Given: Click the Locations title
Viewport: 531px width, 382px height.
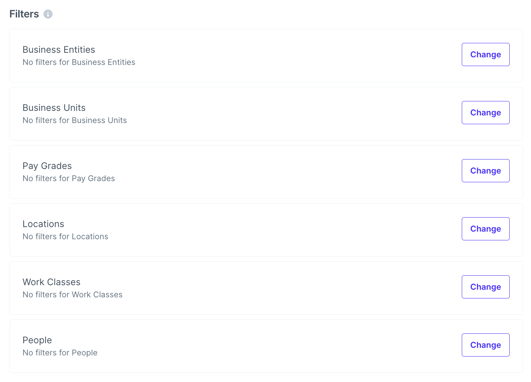Looking at the screenshot, I should point(43,224).
